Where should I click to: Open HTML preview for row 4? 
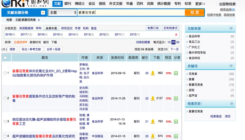coord(169,136)
